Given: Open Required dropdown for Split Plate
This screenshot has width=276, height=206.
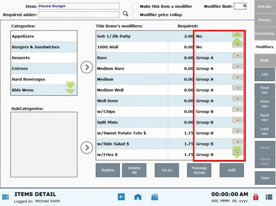Looking at the screenshot, I should coord(238,120).
